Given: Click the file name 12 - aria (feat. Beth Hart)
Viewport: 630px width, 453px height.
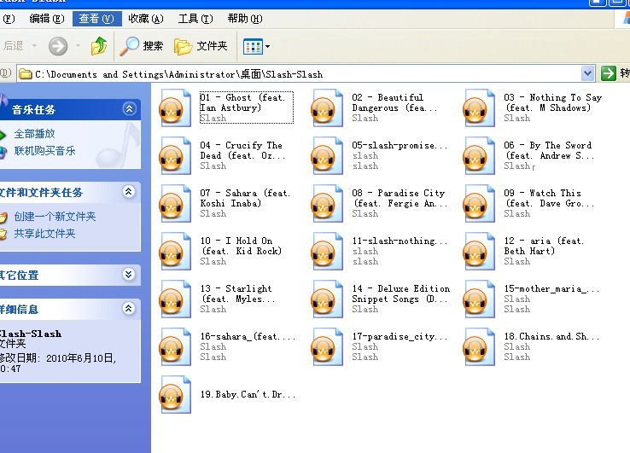Looking at the screenshot, I should (544, 246).
